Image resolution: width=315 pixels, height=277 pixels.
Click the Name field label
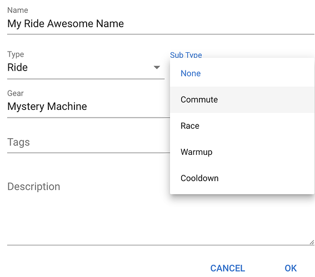pyautogui.click(x=18, y=10)
